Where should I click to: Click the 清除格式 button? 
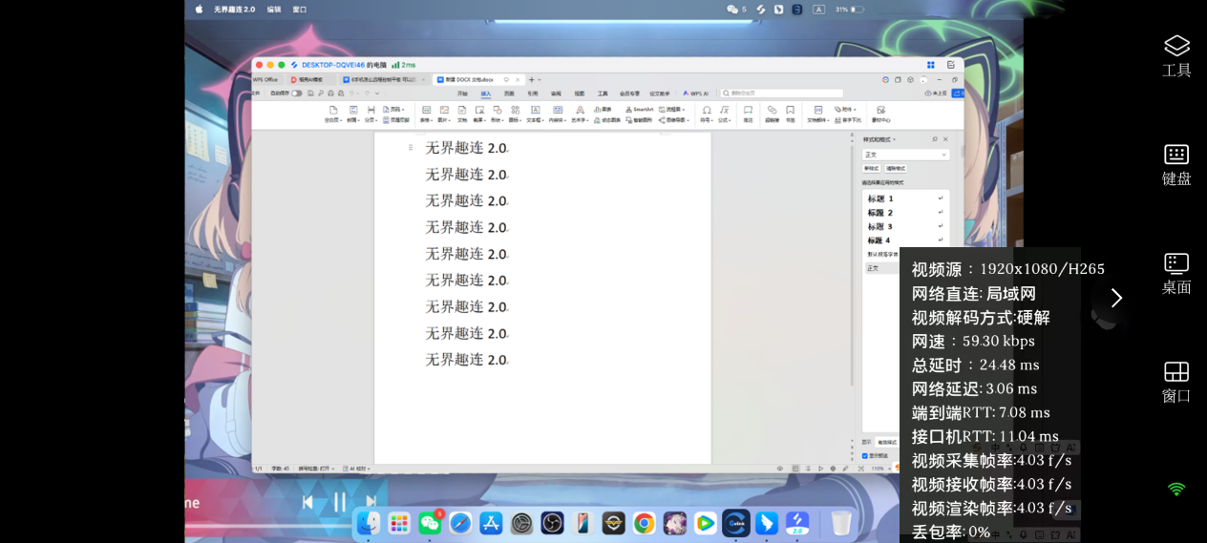(896, 168)
